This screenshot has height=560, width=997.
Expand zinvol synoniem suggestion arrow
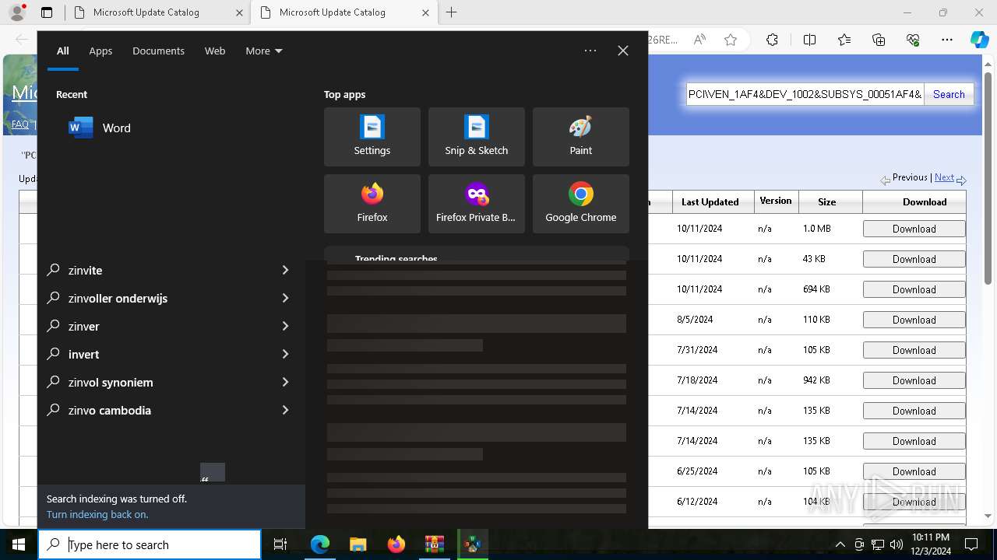click(285, 382)
